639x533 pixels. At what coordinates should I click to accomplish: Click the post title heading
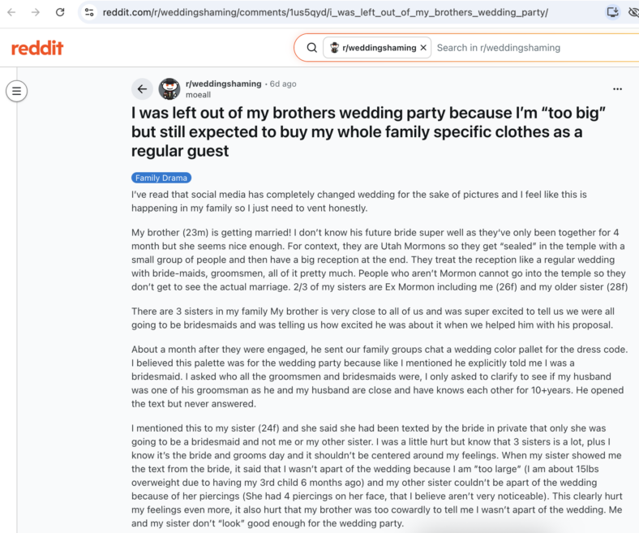(368, 131)
